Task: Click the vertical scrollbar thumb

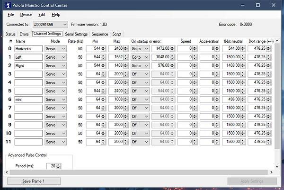Action: pos(277,96)
